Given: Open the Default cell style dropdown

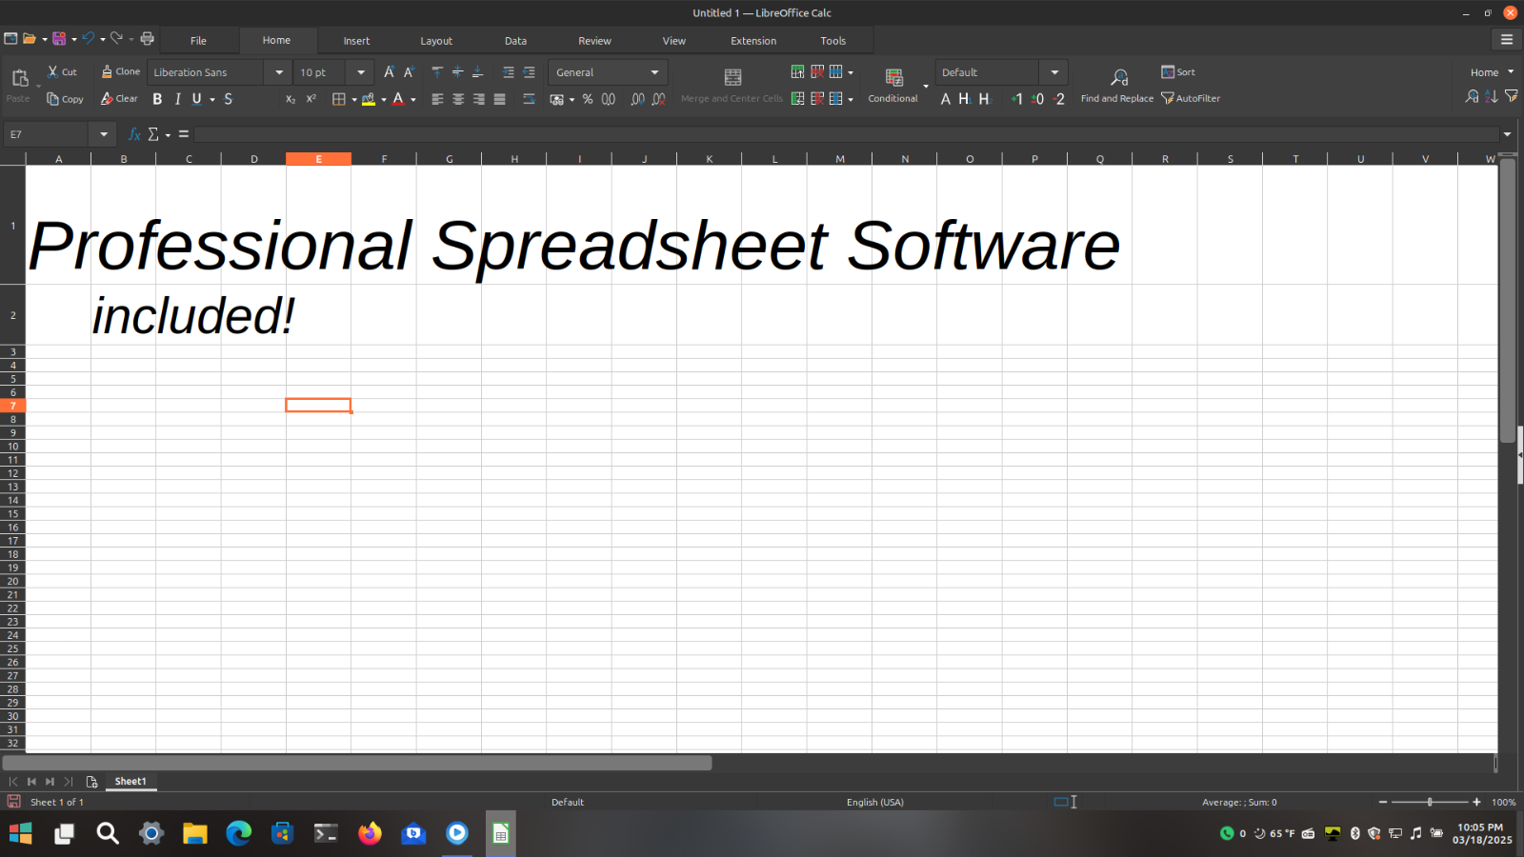Looking at the screenshot, I should coord(1054,72).
